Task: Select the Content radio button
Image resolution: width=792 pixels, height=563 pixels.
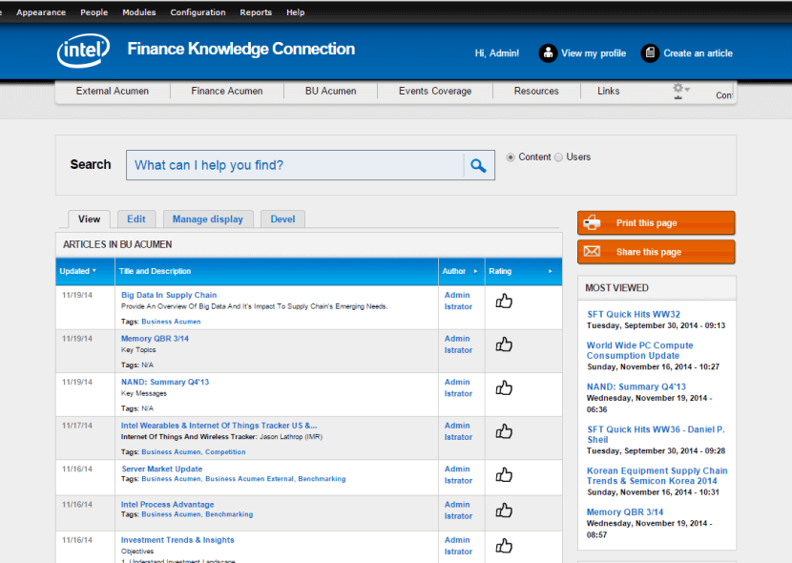Action: click(511, 157)
